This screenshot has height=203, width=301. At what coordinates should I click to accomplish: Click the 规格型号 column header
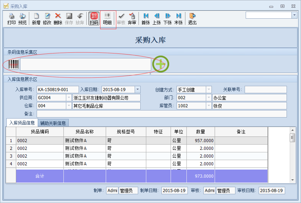pyautogui.click(x=126, y=132)
